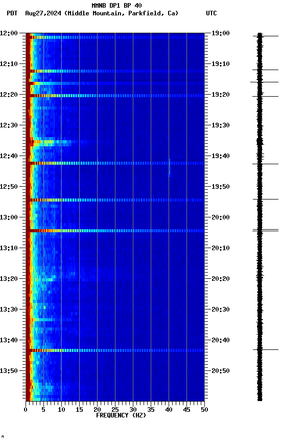Click the broadband spectrogram streak just after 12:00 PDT
This screenshot has width=282, height=442.
pos(115,37)
